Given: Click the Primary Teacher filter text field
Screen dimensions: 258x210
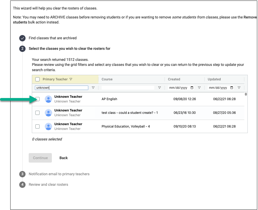Looking at the screenshot, I should coord(62,88).
